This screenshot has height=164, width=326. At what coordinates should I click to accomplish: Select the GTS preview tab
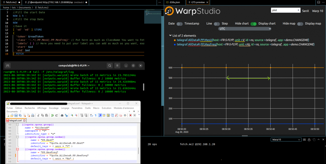[198, 2]
